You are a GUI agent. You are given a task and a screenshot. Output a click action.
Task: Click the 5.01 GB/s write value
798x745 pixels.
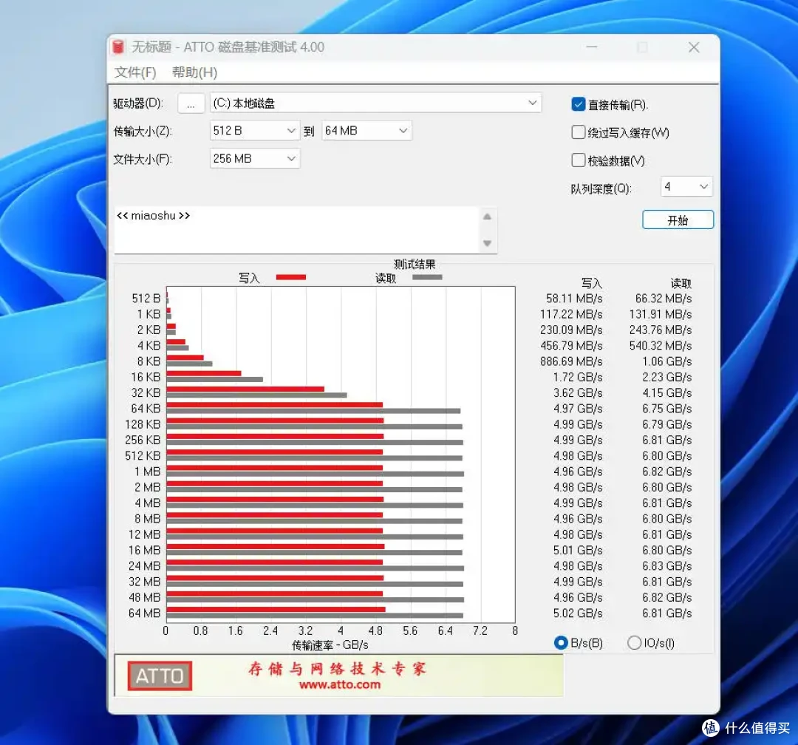[x=578, y=551]
